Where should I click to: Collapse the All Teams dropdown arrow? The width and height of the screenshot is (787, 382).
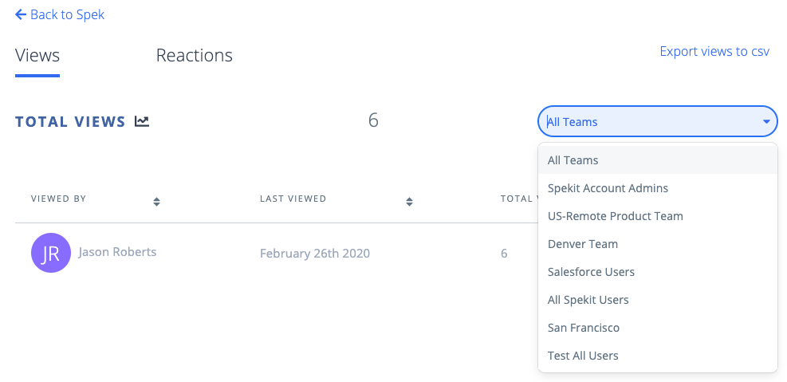coord(766,121)
